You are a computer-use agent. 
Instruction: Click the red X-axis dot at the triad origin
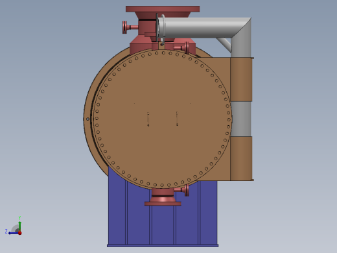pos(19,233)
